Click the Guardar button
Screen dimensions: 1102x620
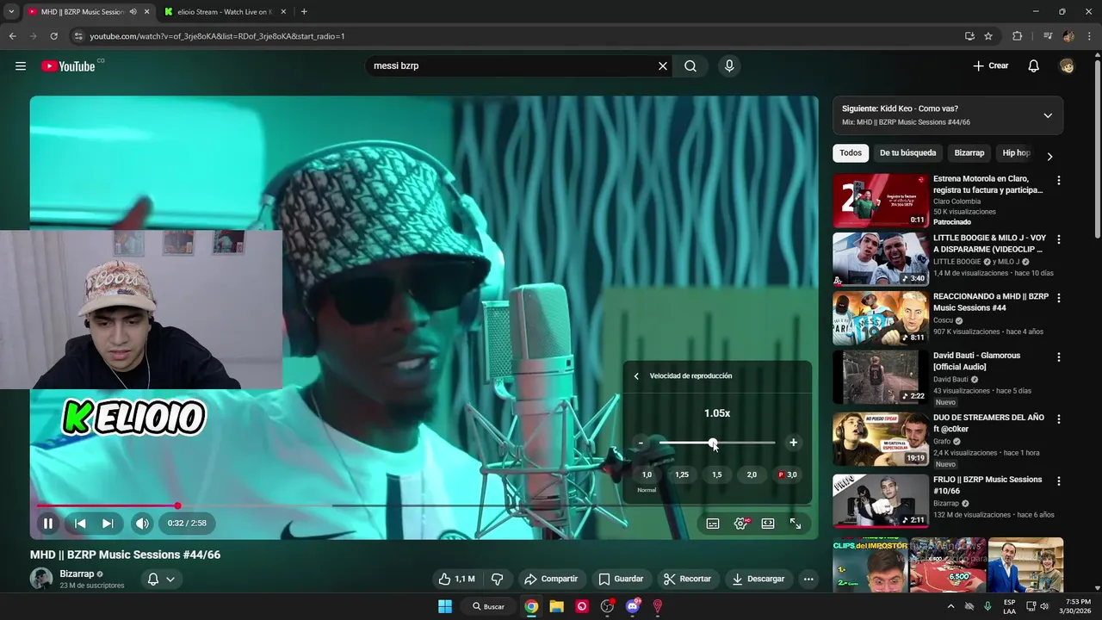pos(621,579)
